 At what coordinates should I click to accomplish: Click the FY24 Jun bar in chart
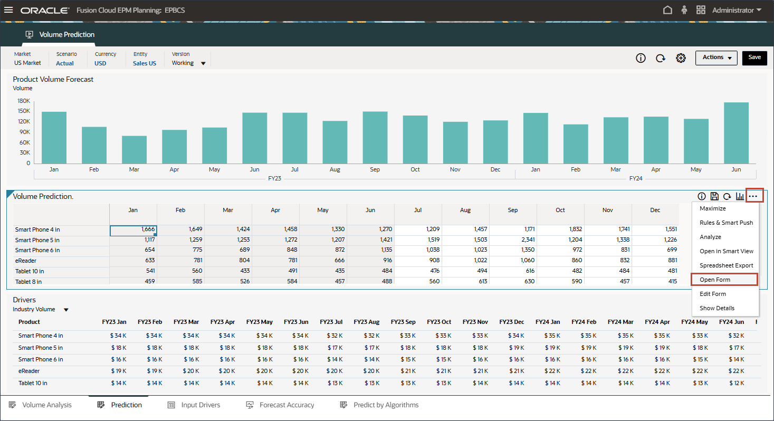[736, 133]
